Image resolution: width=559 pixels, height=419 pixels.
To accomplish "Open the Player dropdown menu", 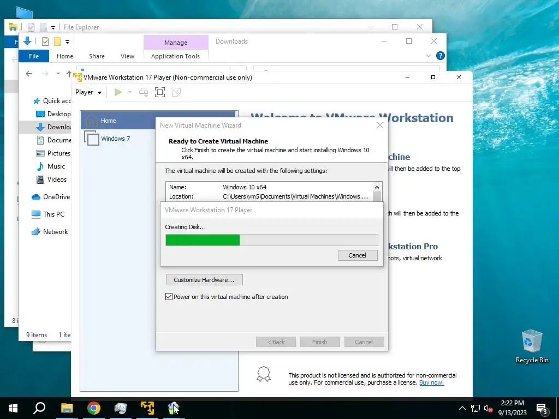I will (88, 92).
